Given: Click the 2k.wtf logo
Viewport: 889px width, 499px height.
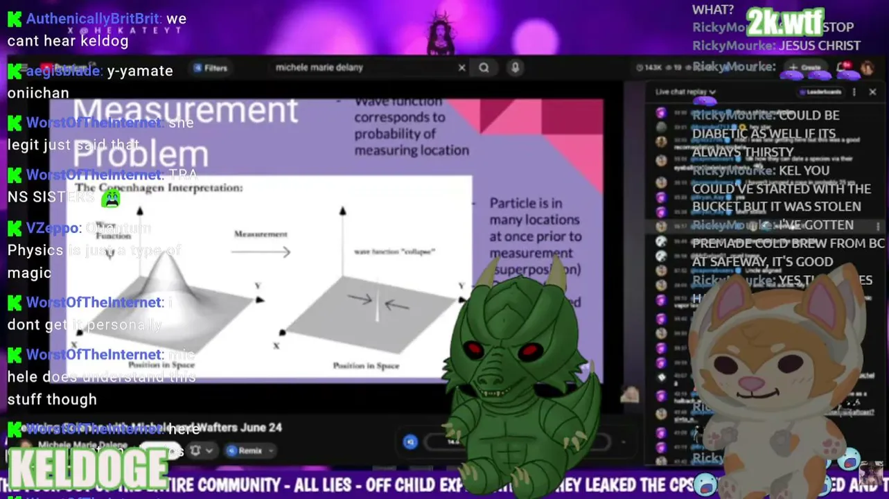Looking at the screenshot, I should (785, 21).
